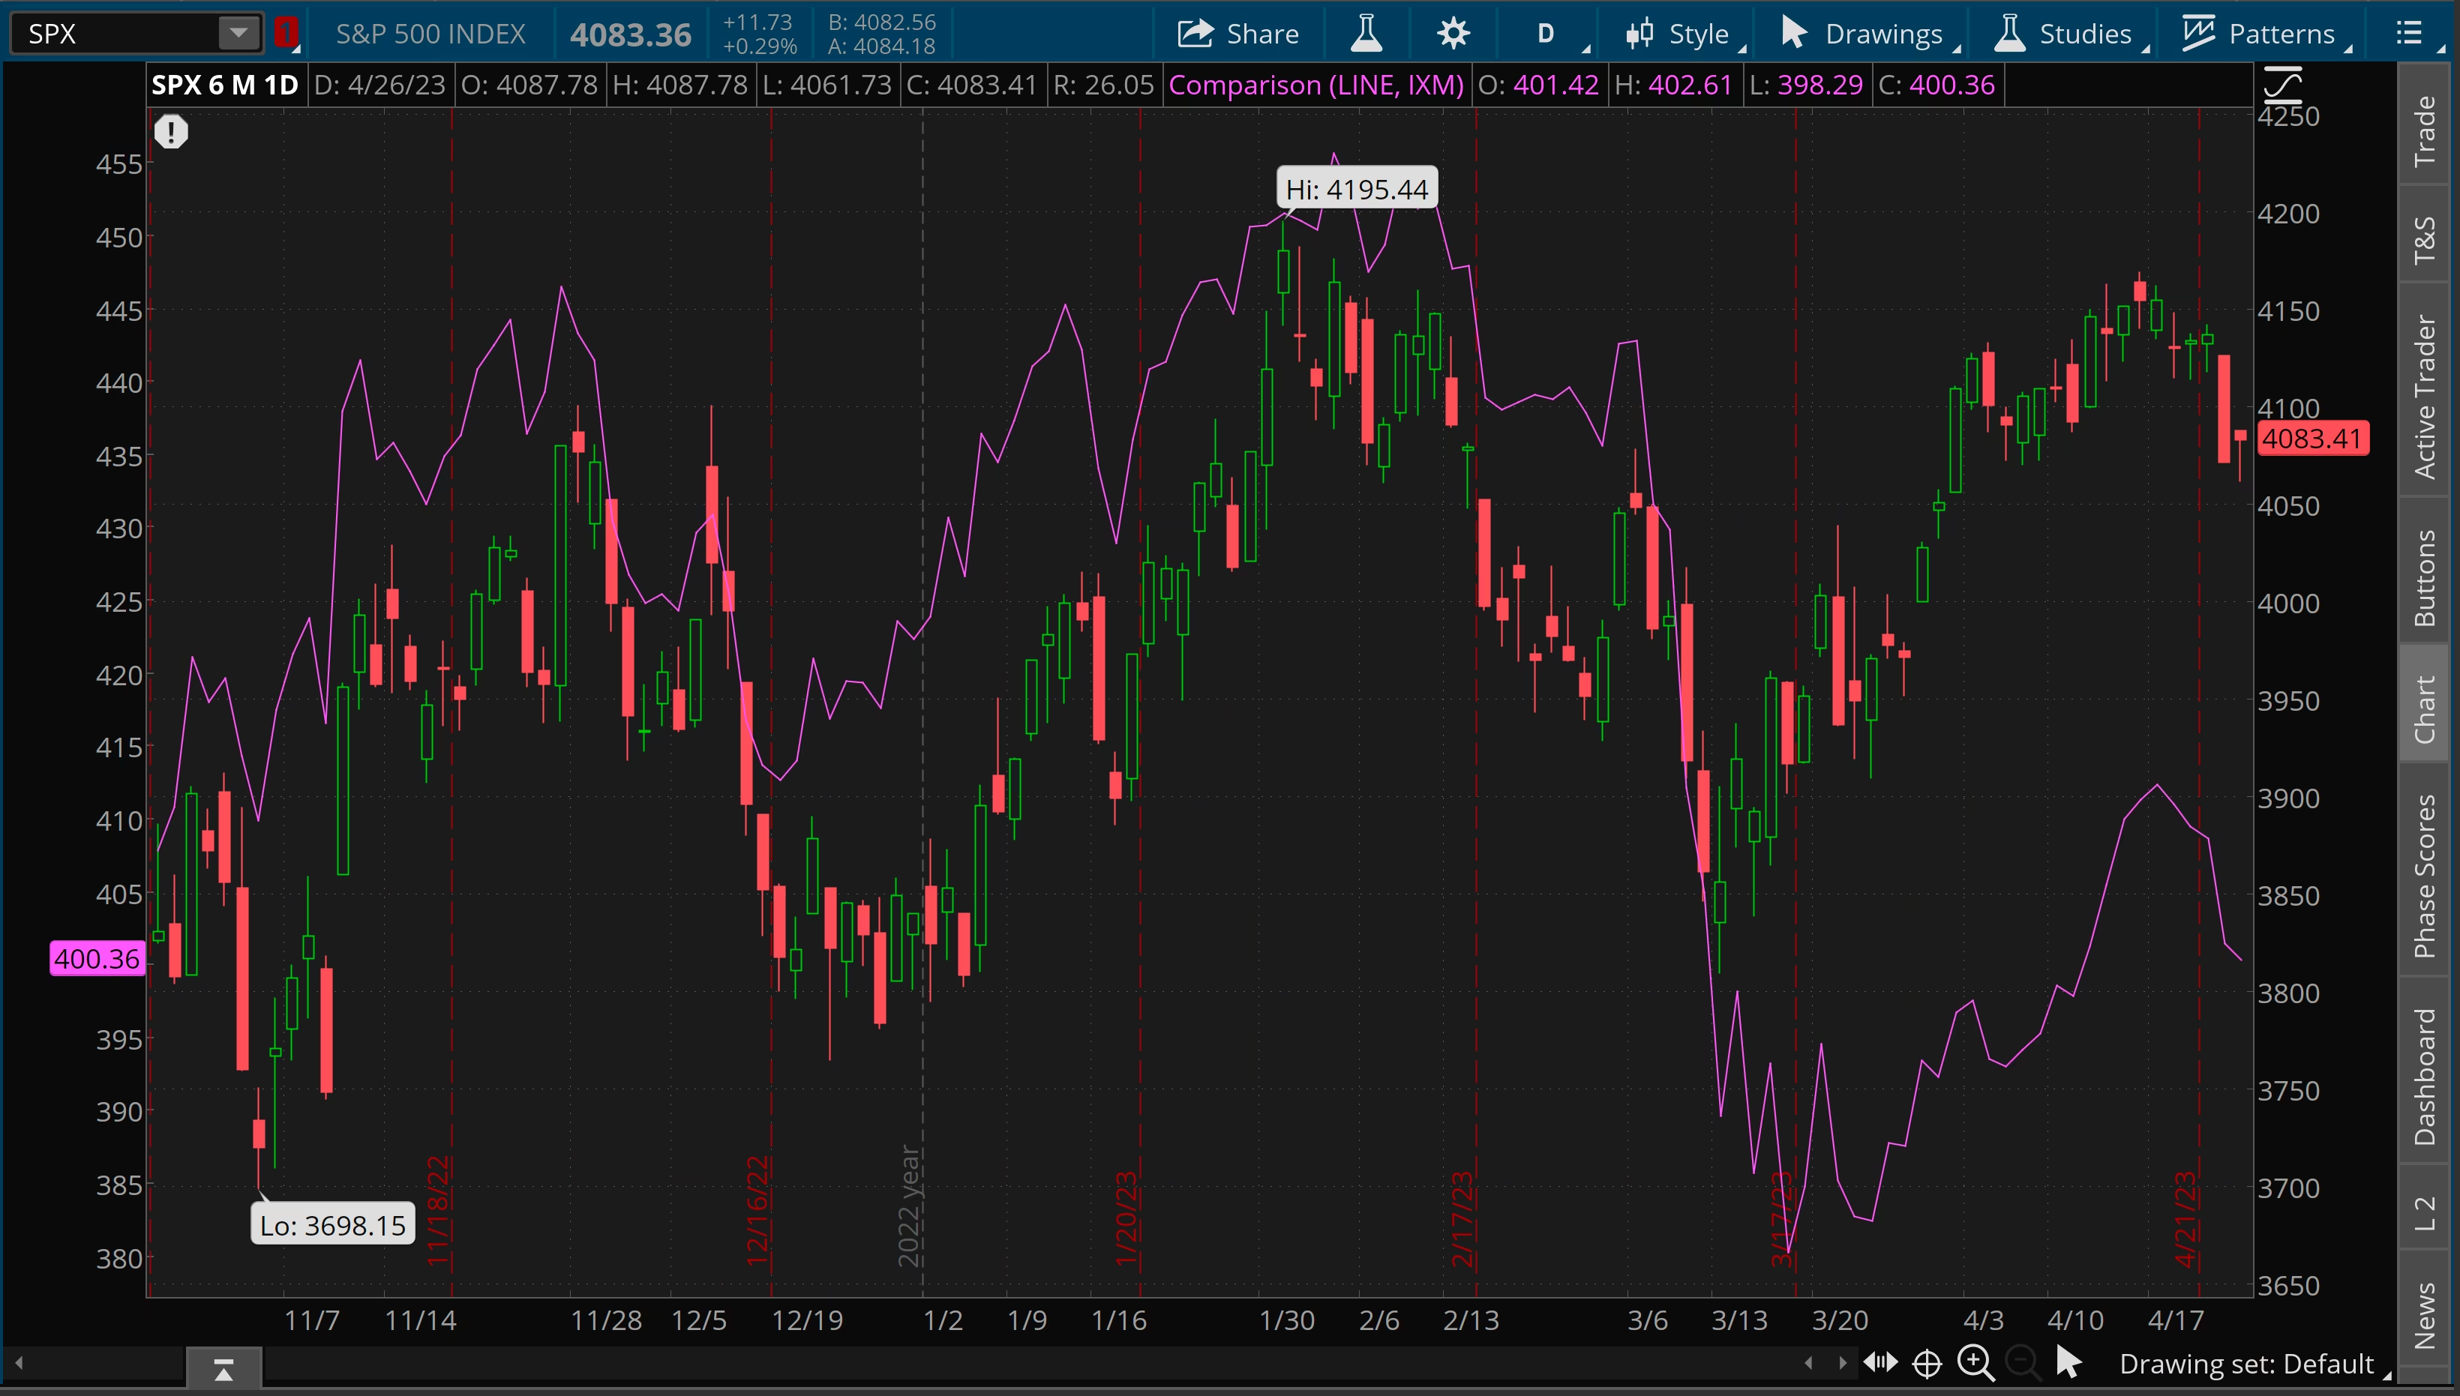The width and height of the screenshot is (2460, 1396).
Task: Click the ask value A: 4084.18
Action: click(x=881, y=46)
